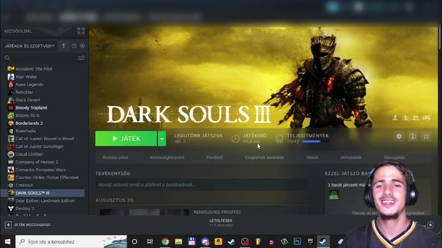This screenshot has height=248, width=442.
Task: Switch library to grid collections view
Action: (81, 31)
